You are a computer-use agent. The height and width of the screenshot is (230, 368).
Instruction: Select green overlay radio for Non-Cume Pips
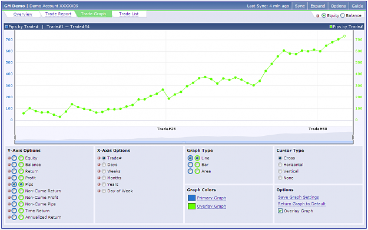click(x=21, y=204)
